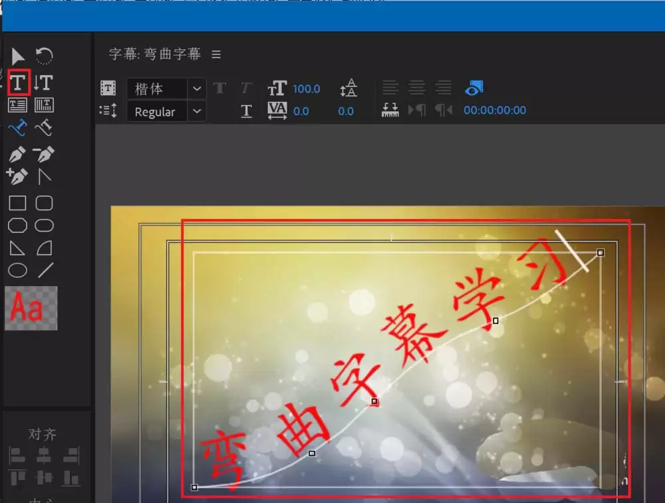The image size is (665, 503).
Task: Select the Add Anchor Point tool
Action: [x=18, y=176]
